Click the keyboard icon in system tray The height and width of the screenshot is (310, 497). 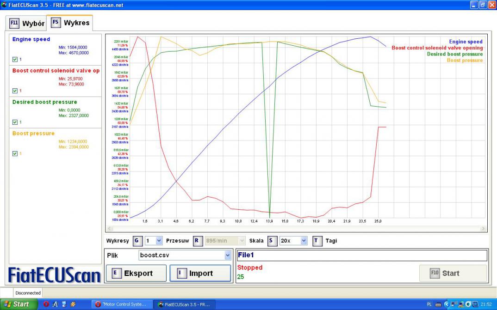point(438,304)
